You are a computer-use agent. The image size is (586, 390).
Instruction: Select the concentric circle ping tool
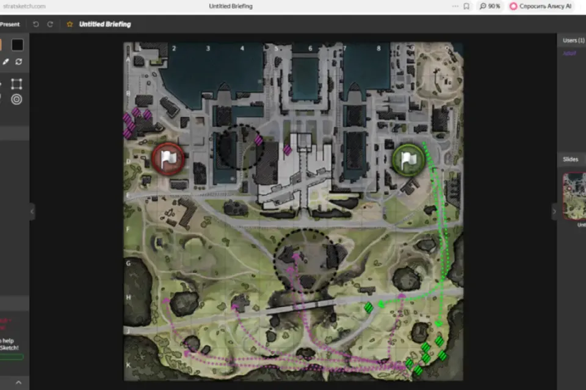click(16, 99)
